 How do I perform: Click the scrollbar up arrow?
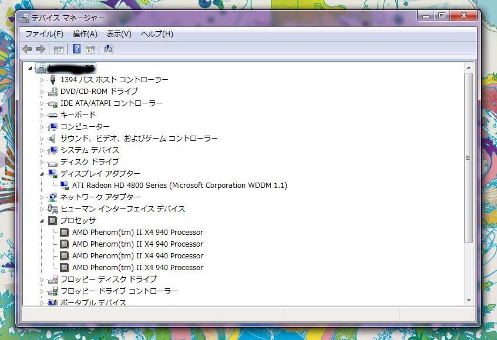(x=469, y=68)
